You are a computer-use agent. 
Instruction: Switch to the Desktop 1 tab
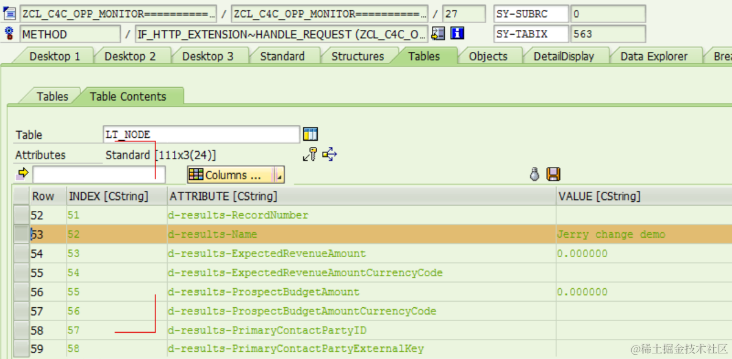point(54,56)
